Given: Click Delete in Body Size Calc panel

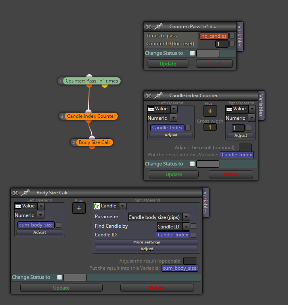Looking at the screenshot, I should tap(157, 288).
